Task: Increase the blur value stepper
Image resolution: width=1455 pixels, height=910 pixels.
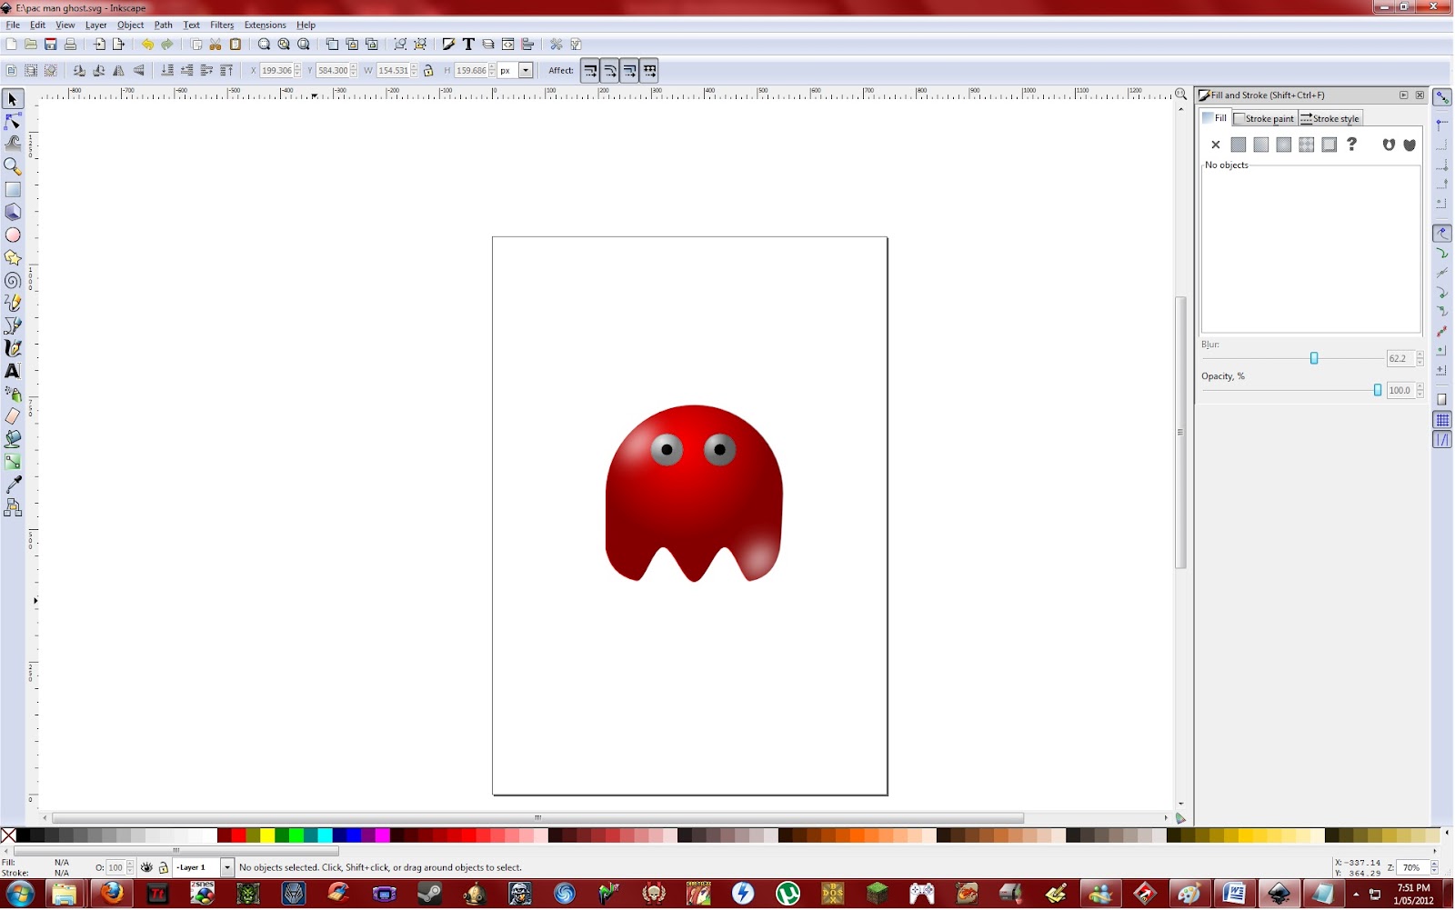Action: [x=1420, y=355]
